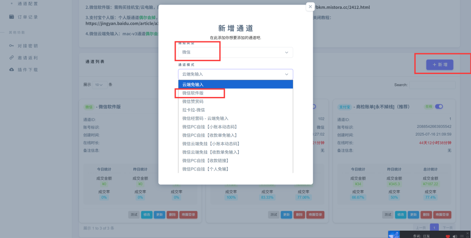
Task: Open 插件下载 sidebar entry
Action: coord(27,70)
